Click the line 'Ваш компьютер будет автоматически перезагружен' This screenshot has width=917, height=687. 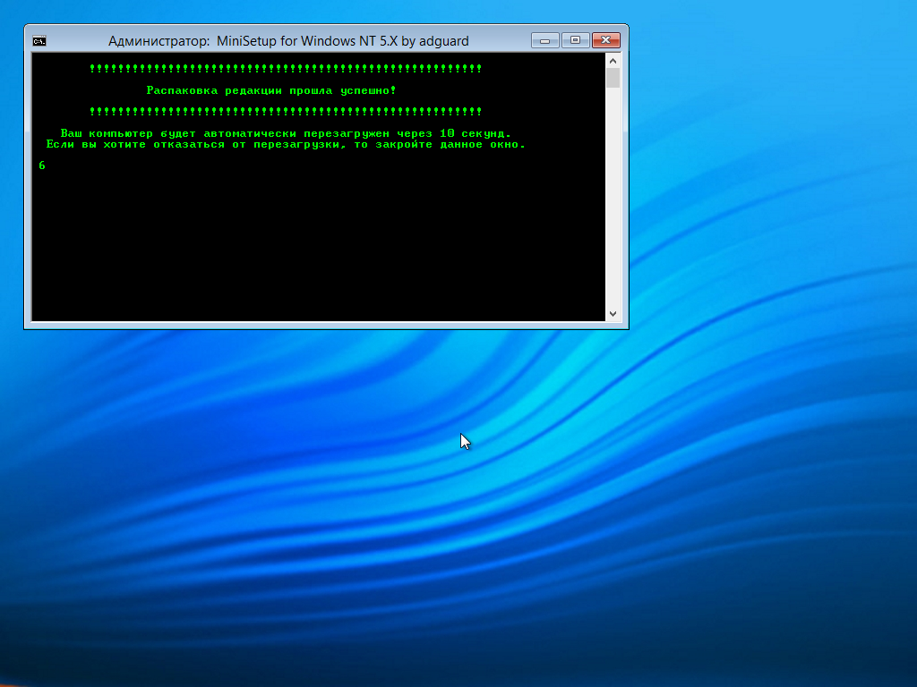click(286, 134)
